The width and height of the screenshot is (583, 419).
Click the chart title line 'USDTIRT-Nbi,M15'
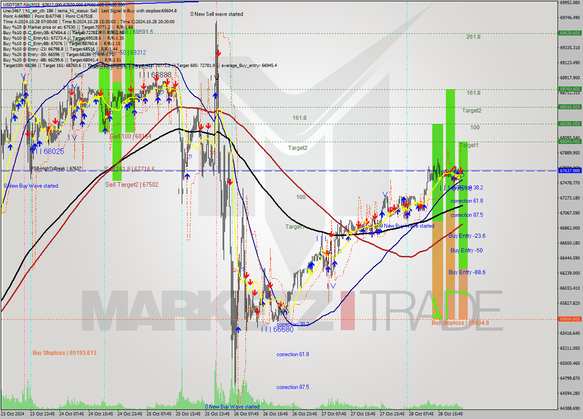coord(21,5)
